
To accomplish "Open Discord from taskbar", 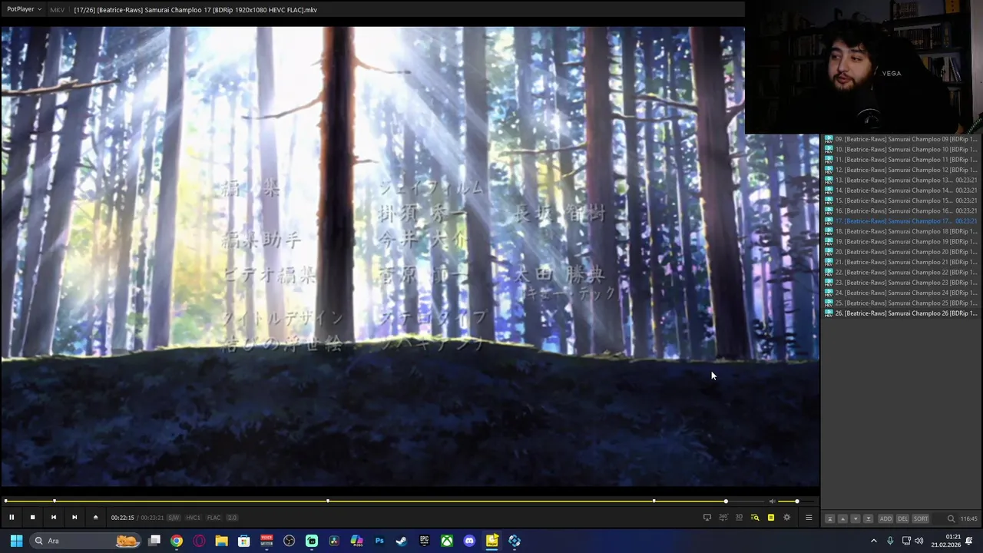I will click(x=469, y=541).
